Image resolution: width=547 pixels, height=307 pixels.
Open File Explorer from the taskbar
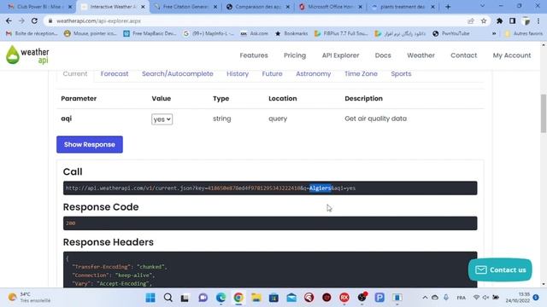click(x=256, y=298)
